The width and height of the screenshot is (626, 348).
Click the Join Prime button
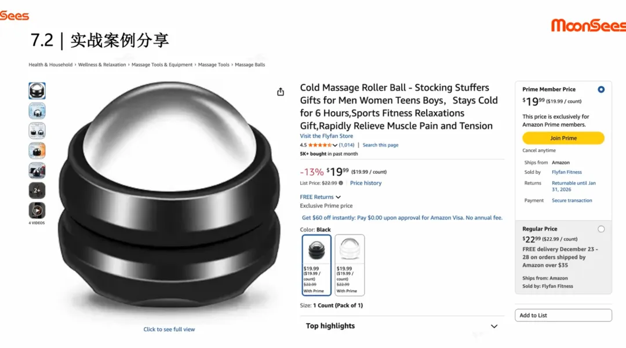(563, 138)
